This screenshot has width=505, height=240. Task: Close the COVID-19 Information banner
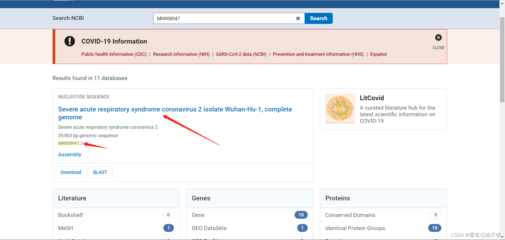438,38
